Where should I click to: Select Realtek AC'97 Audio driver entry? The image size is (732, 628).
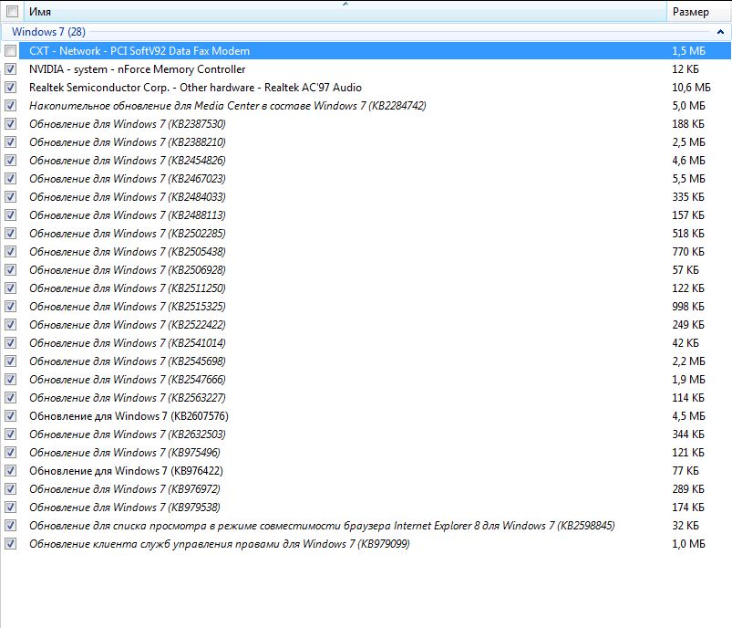click(x=195, y=88)
